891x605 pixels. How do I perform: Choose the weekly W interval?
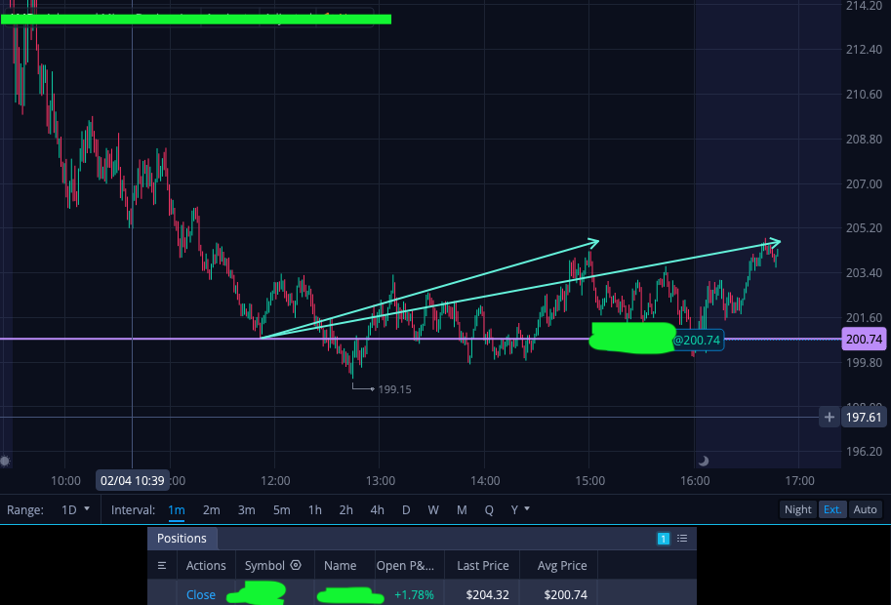[x=433, y=509]
